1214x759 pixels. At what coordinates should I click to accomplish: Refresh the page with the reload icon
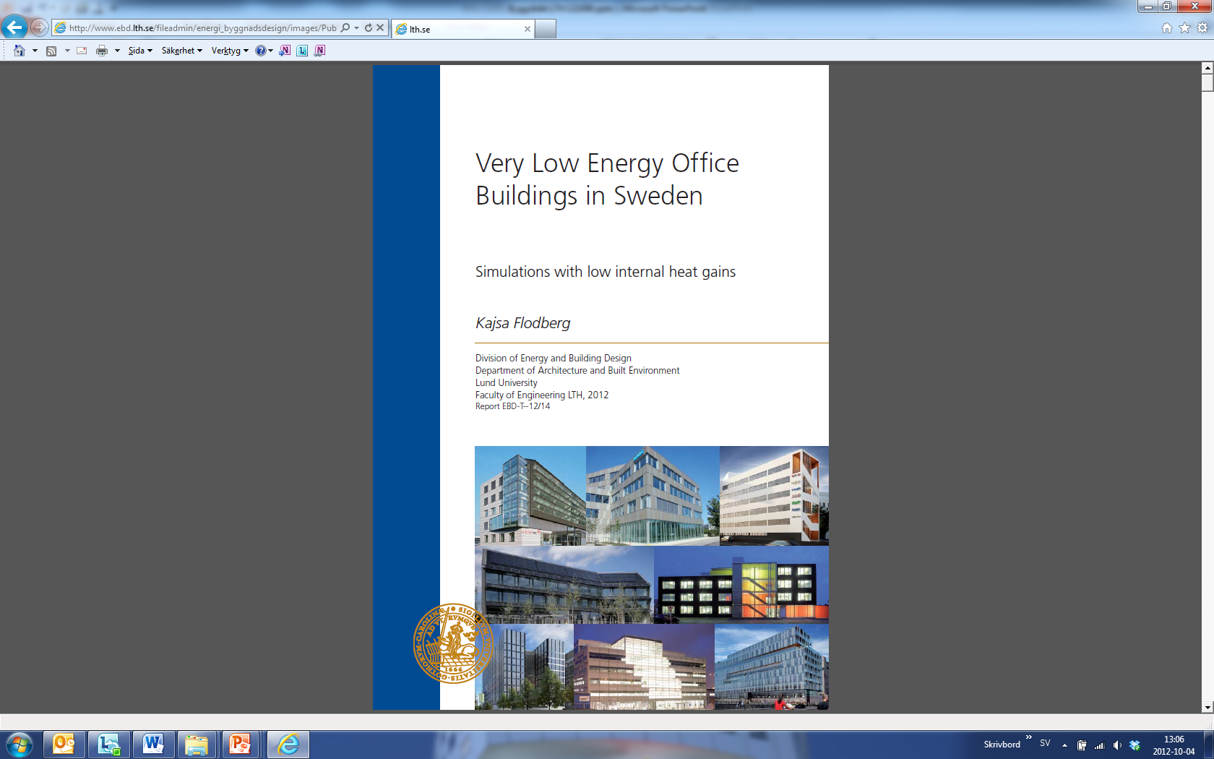point(369,28)
